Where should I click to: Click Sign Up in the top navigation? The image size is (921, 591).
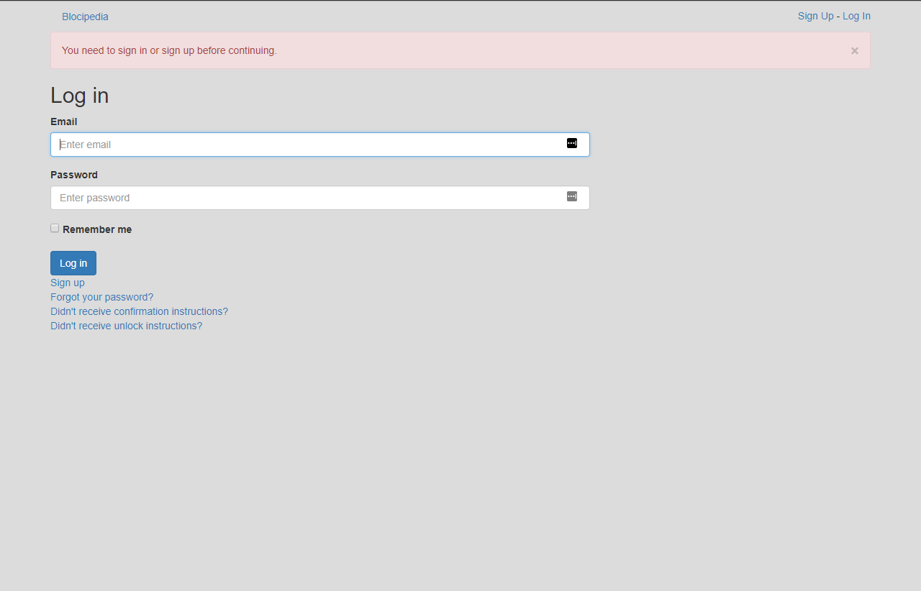point(815,16)
